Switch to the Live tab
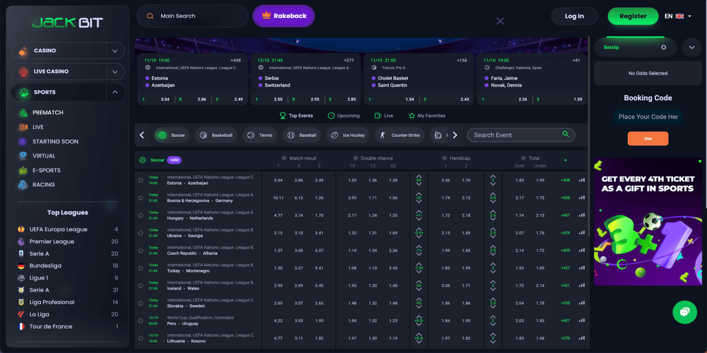This screenshot has height=353, width=707. (384, 116)
